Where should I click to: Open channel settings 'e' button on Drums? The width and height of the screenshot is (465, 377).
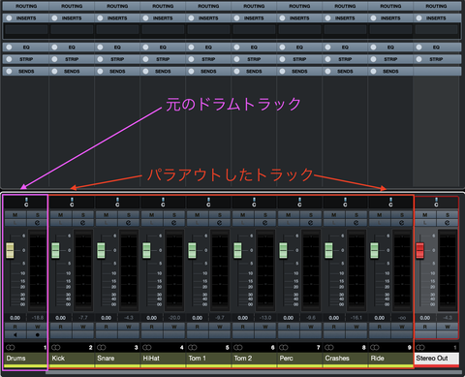click(37, 223)
